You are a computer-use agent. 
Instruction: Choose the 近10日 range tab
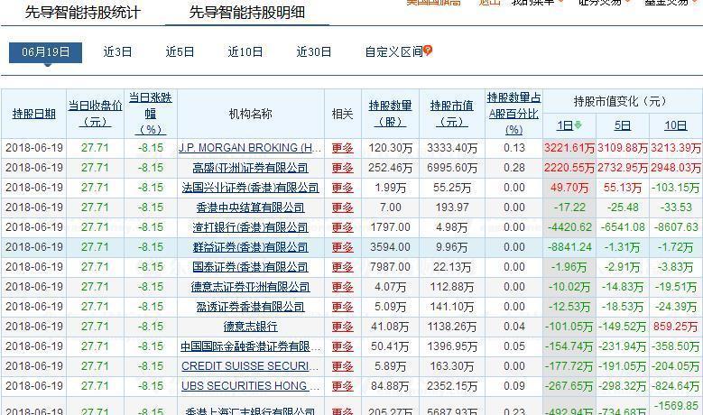point(245,52)
